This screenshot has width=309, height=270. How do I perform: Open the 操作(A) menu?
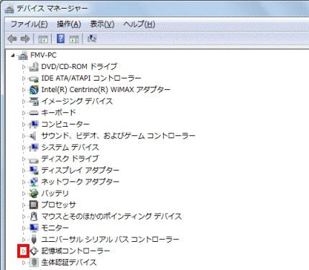pos(69,24)
